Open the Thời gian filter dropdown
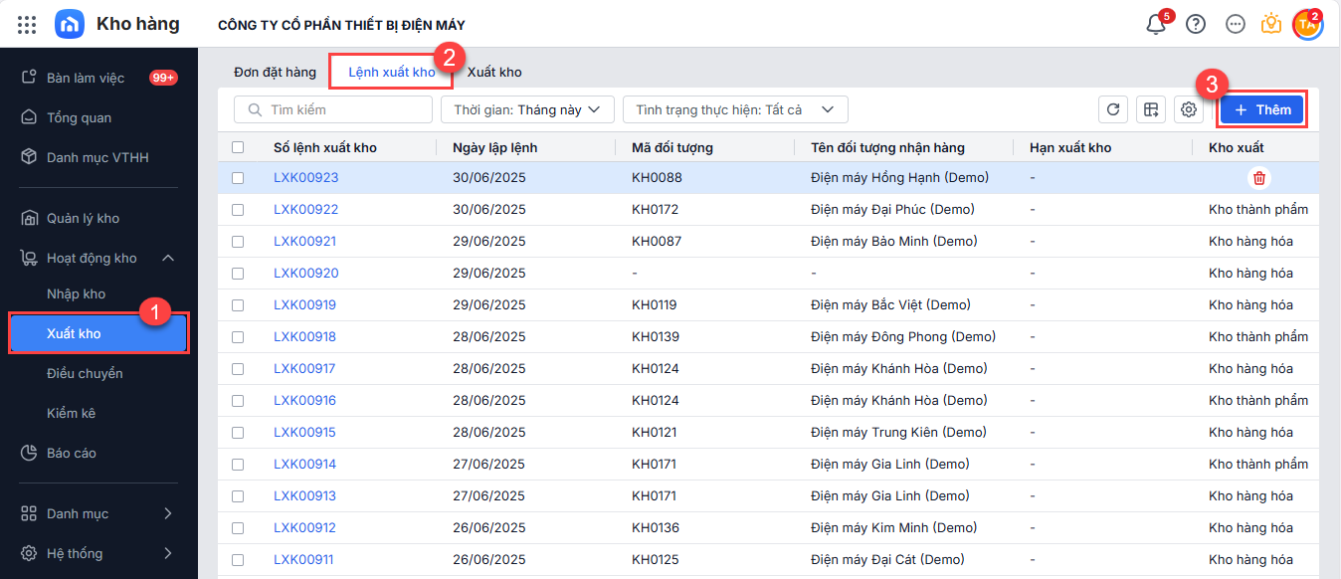The height and width of the screenshot is (579, 1341). [527, 109]
